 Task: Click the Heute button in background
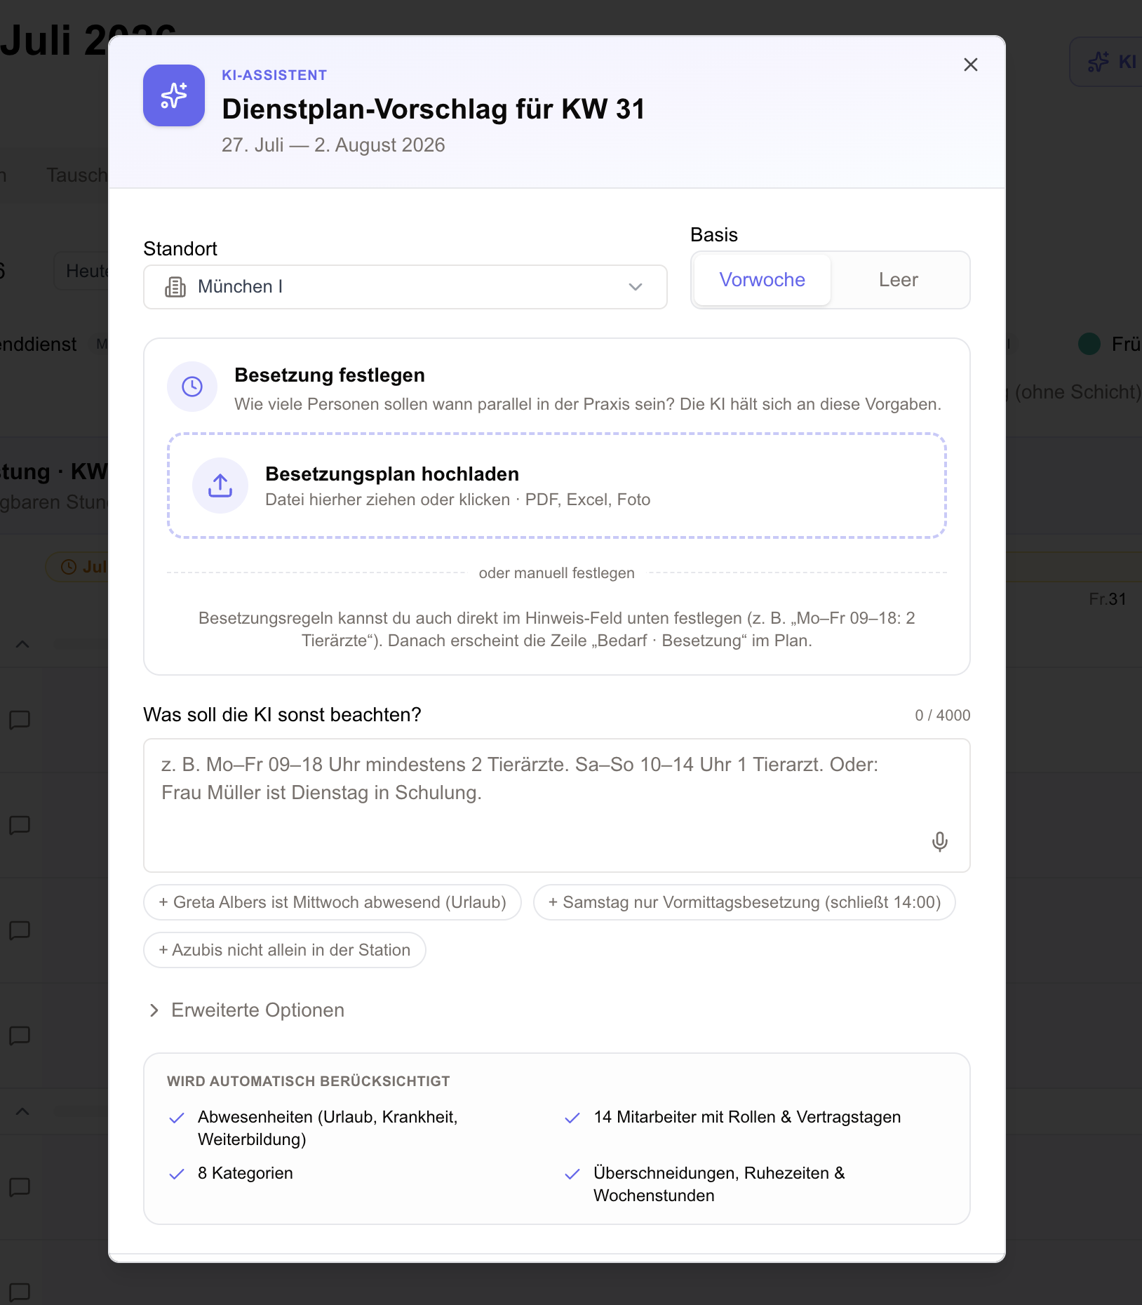coord(82,271)
